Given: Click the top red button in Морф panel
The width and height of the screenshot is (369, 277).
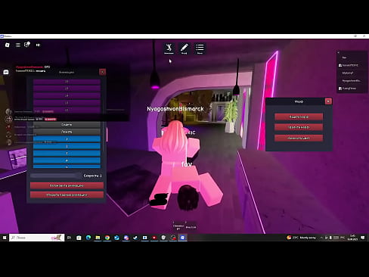Looking at the screenshot, I should [x=299, y=117].
